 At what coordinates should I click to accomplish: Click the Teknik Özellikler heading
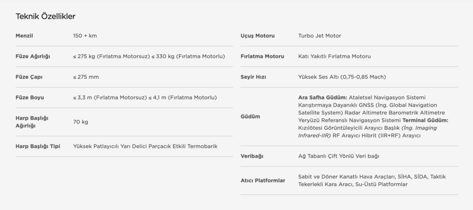tap(45, 16)
